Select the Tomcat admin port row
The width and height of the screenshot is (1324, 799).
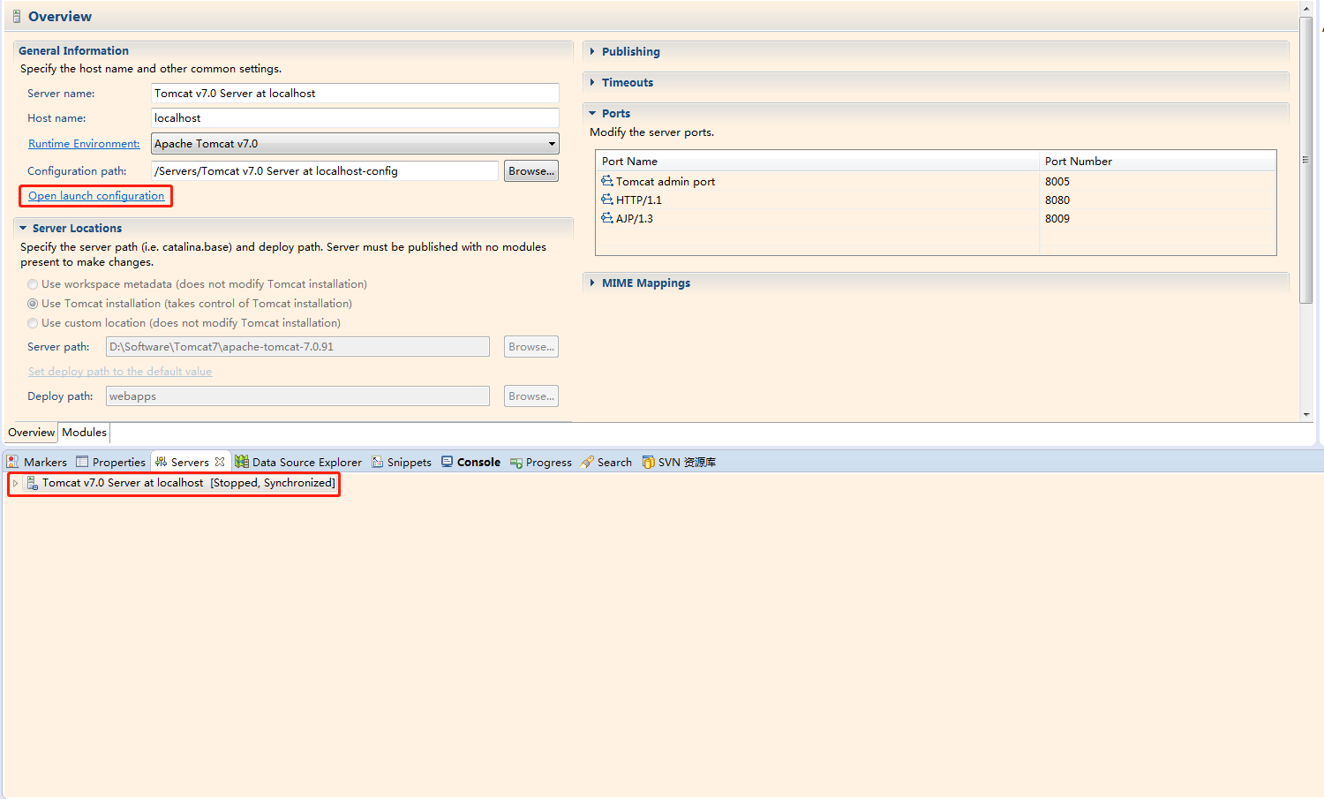[x=937, y=181]
